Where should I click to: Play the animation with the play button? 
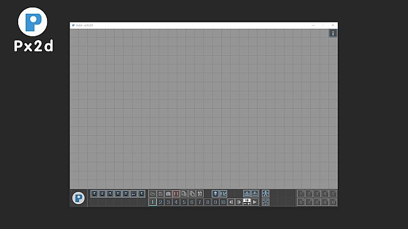[x=254, y=202]
